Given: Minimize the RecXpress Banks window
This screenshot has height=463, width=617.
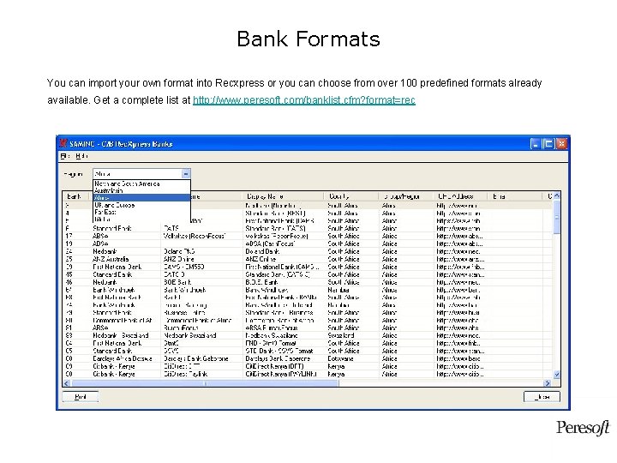Looking at the screenshot, I should coord(535,144).
